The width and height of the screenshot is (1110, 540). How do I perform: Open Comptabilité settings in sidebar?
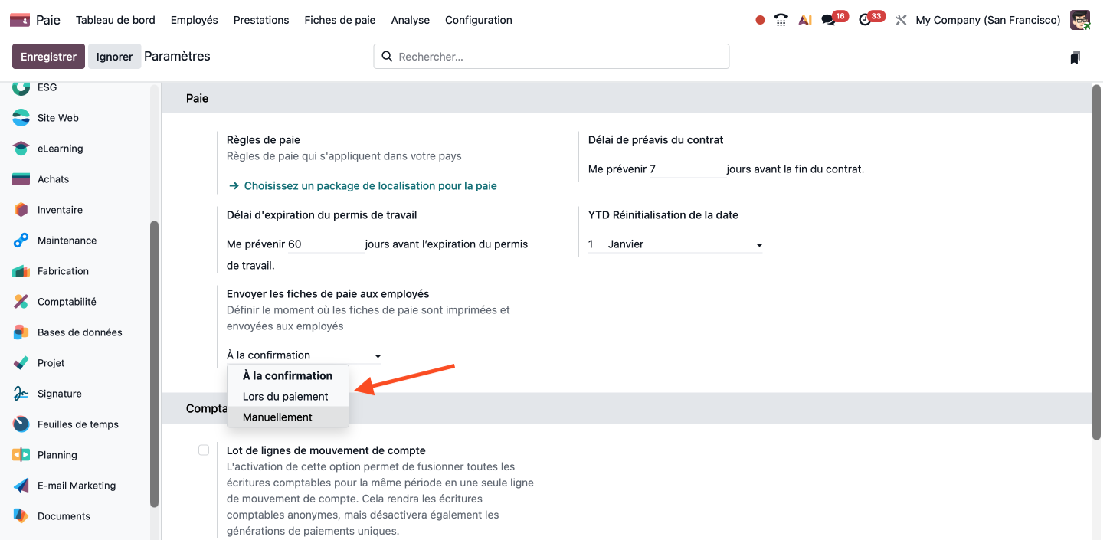click(67, 302)
